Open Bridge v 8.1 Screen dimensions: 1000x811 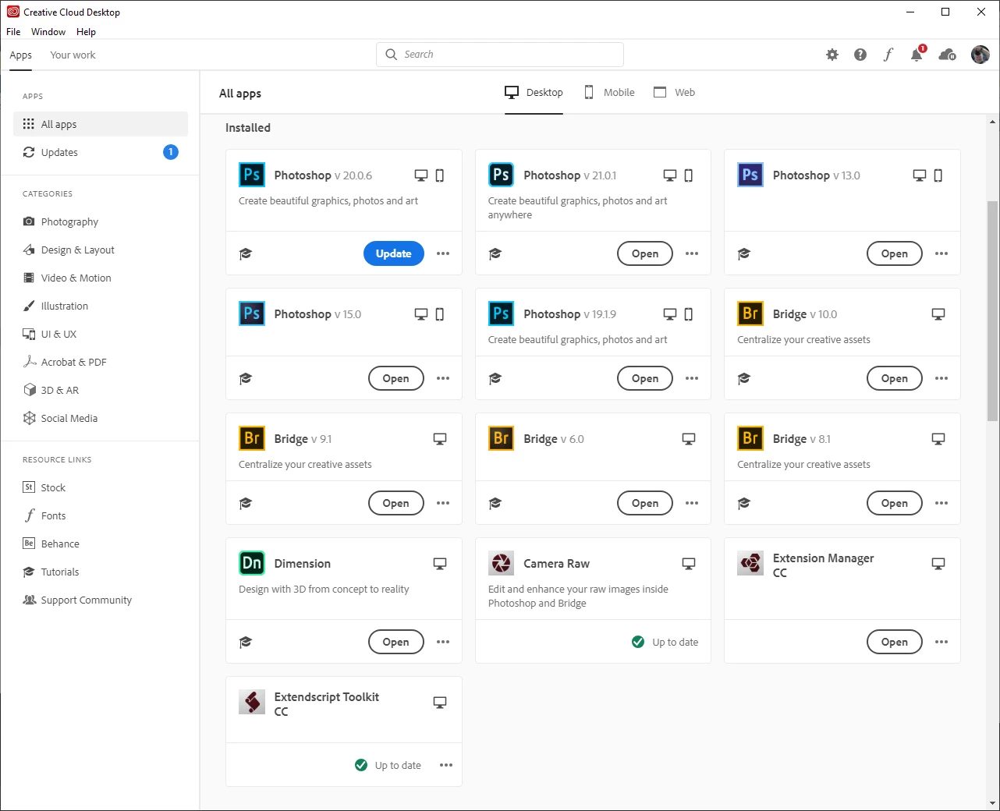coord(895,503)
